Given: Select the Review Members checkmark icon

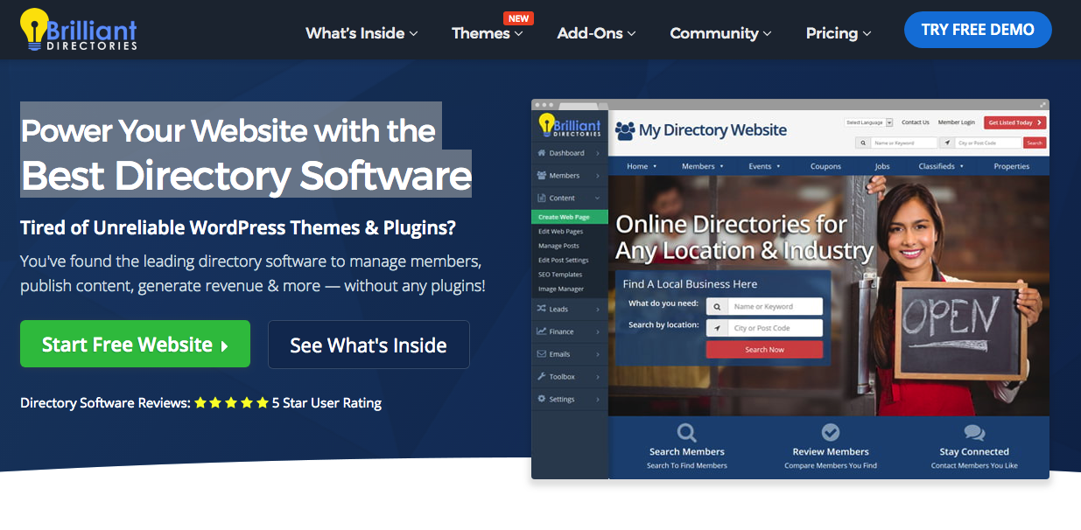Looking at the screenshot, I should (830, 432).
